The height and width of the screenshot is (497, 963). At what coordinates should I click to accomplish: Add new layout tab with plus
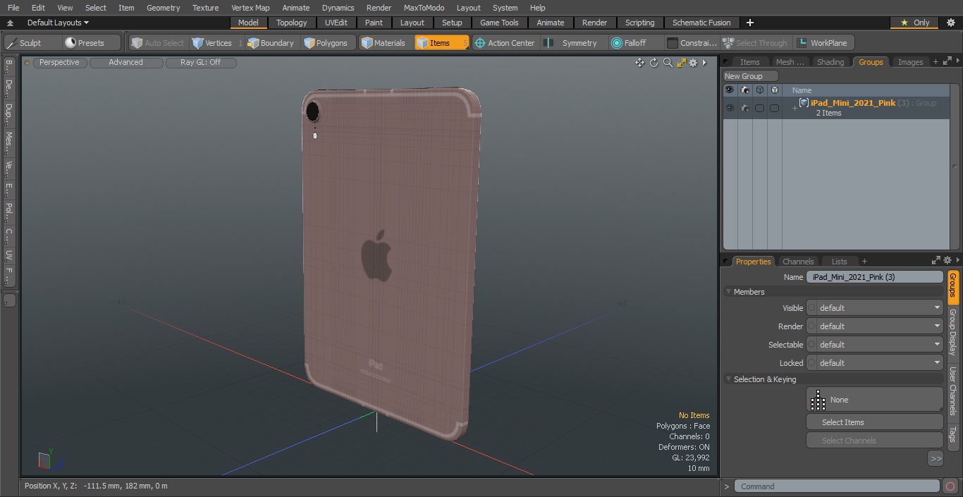tap(749, 23)
